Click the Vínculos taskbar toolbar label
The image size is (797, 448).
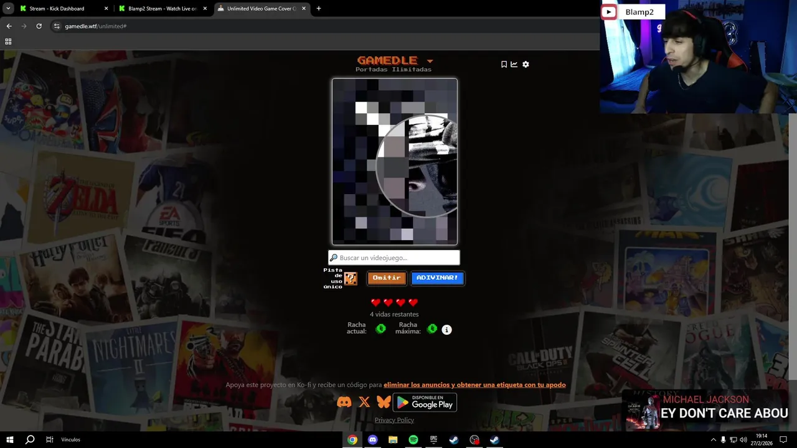[x=71, y=440]
